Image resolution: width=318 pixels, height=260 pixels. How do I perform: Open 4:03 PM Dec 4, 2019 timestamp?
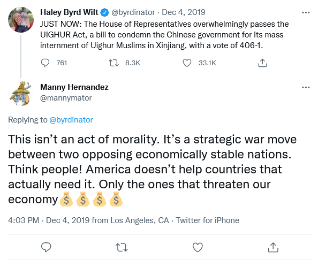point(49,220)
